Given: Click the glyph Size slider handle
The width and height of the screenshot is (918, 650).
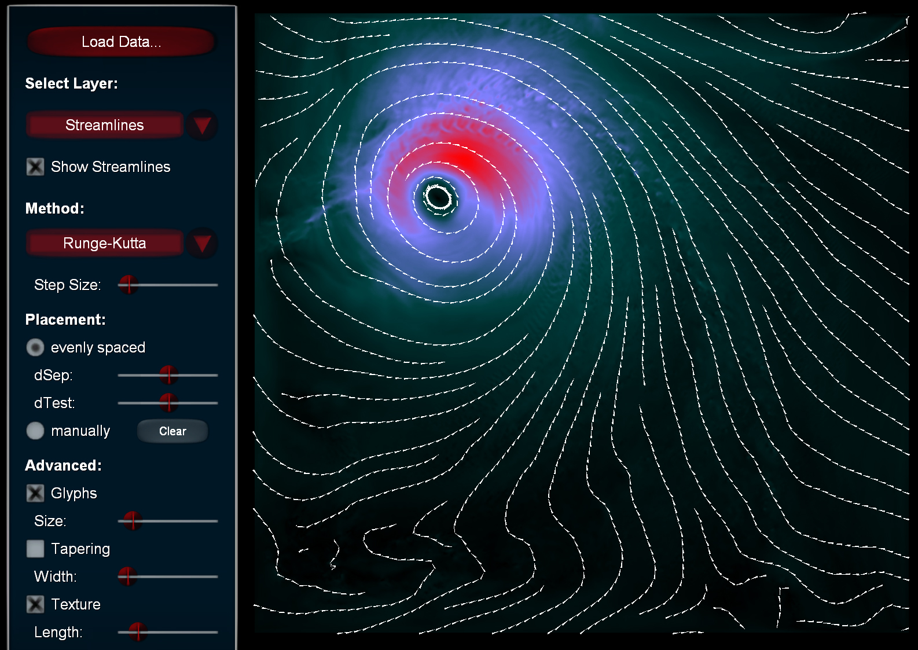Looking at the screenshot, I should pos(133,521).
